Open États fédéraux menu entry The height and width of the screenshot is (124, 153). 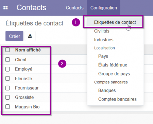[113, 65]
